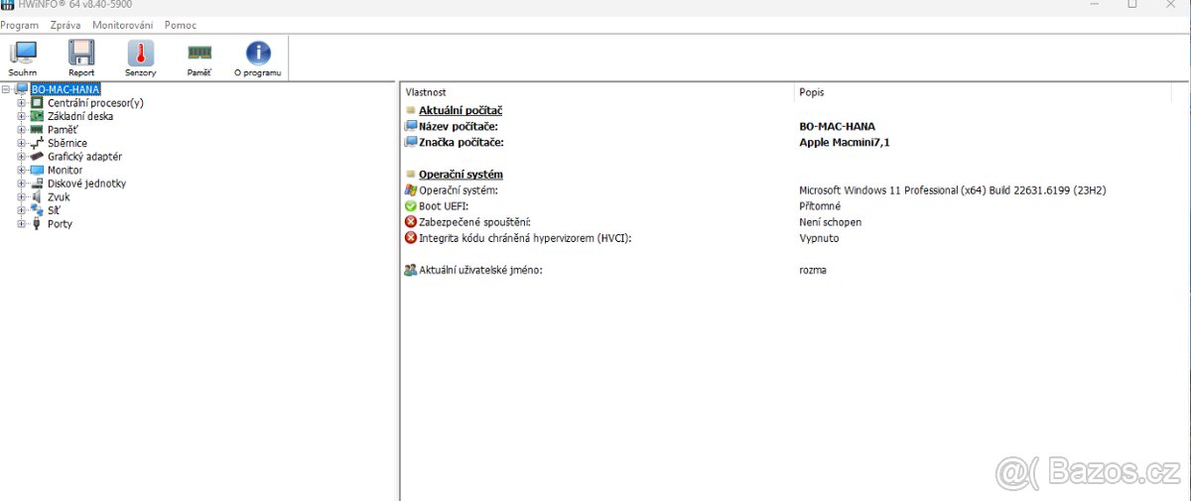Select the Základní deska tree label
Viewport: 1191px width, 501px height.
(80, 116)
